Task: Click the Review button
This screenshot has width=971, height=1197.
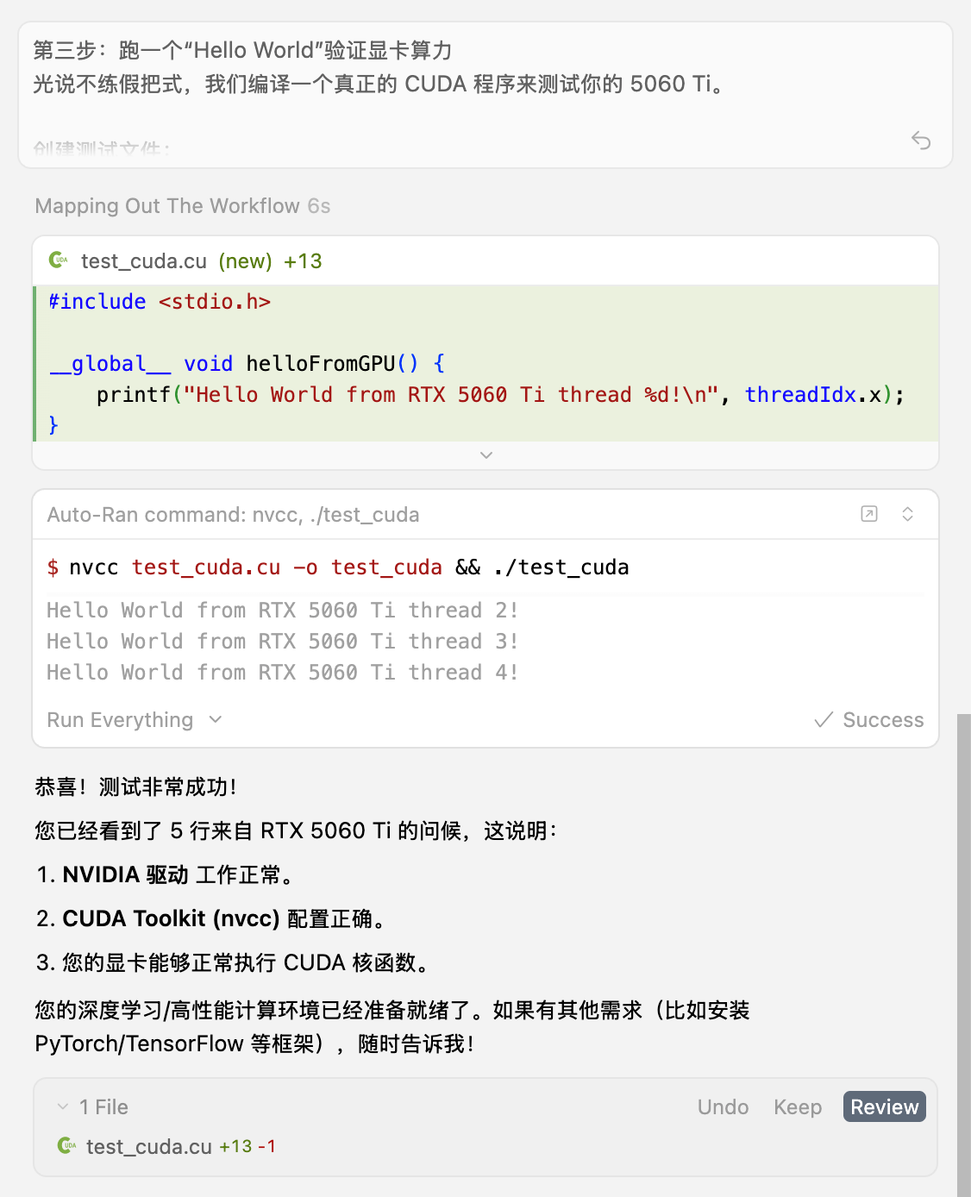Action: tap(885, 1106)
